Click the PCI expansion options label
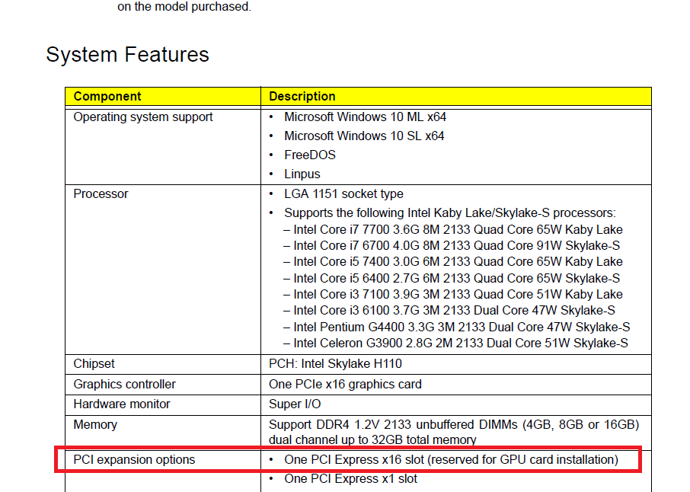Screen dimensions: 690x492 point(134,460)
